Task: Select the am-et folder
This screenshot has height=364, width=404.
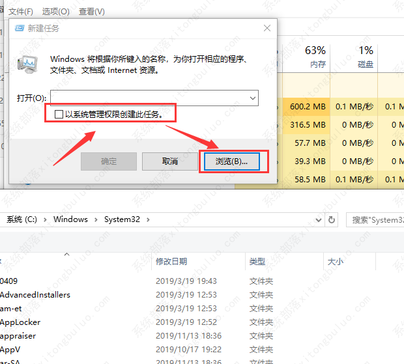Action: click(x=11, y=309)
